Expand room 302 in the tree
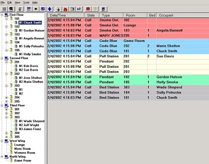209x164 pixels. (6, 113)
